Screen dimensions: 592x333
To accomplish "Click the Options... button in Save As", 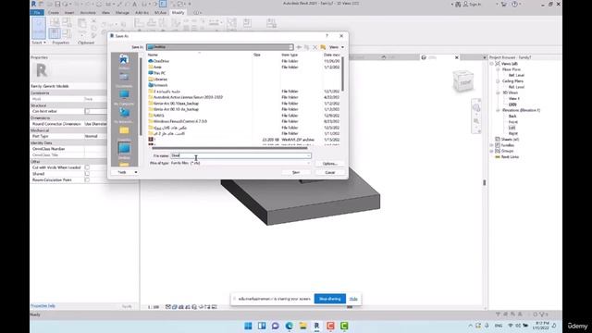I will 329,164.
